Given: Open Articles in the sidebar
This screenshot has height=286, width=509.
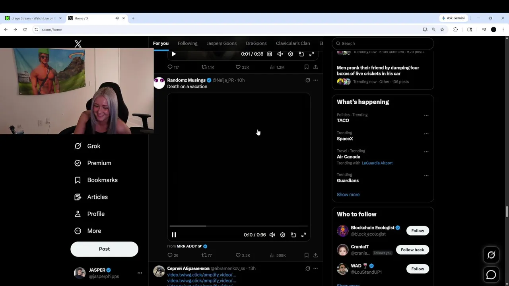Looking at the screenshot, I should 91,197.
